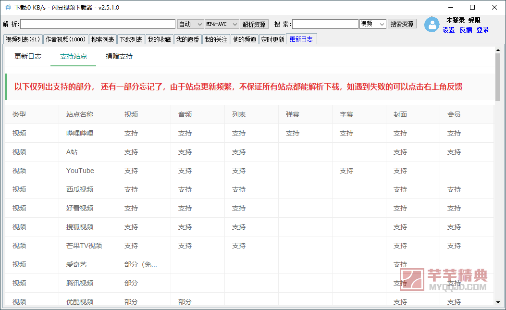The image size is (506, 310).
Task: Open the 设置 link
Action: [x=448, y=30]
